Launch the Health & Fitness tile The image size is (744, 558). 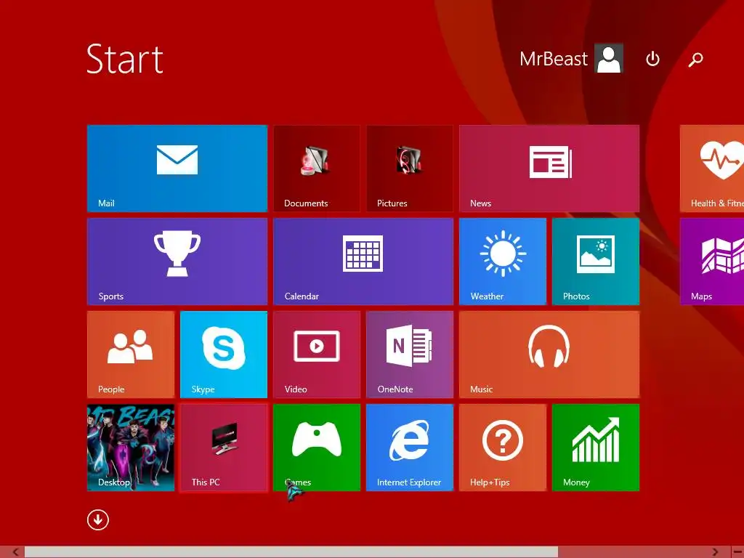click(x=712, y=169)
